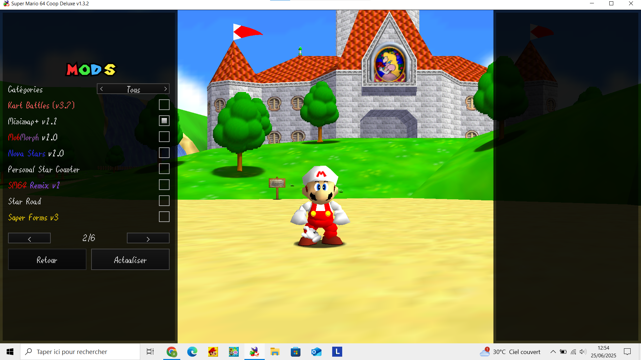The width and height of the screenshot is (641, 360).
Task: Open the pixel-art game icon on taskbar
Action: click(x=234, y=352)
